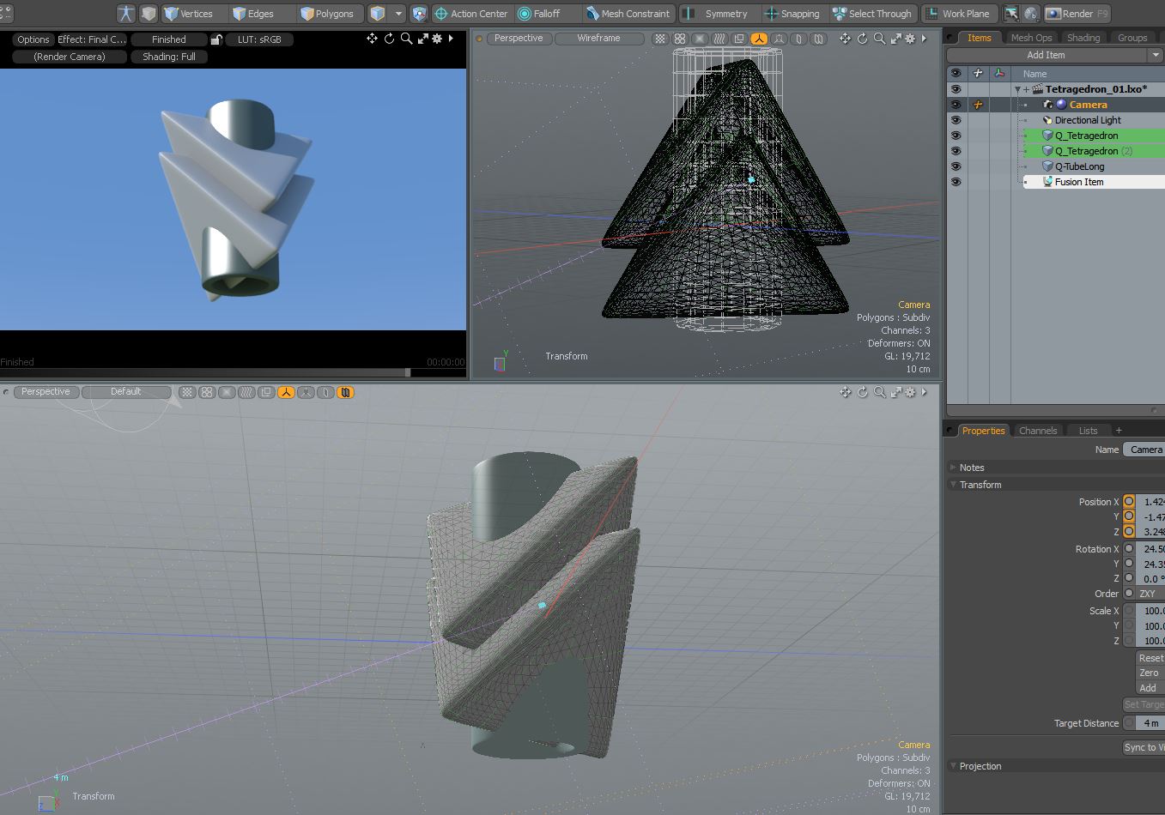The image size is (1165, 815).
Task: Click the sphere icon left of Render
Action: [1031, 14]
